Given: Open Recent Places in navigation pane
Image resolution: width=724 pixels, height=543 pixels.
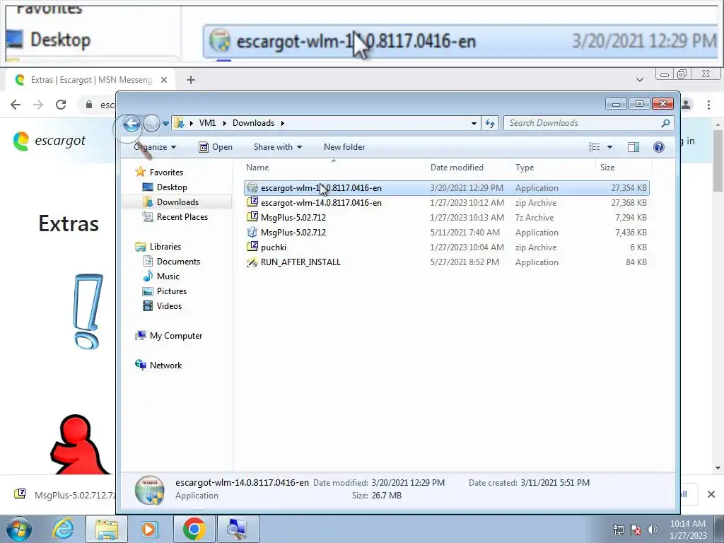Looking at the screenshot, I should 175,216.
